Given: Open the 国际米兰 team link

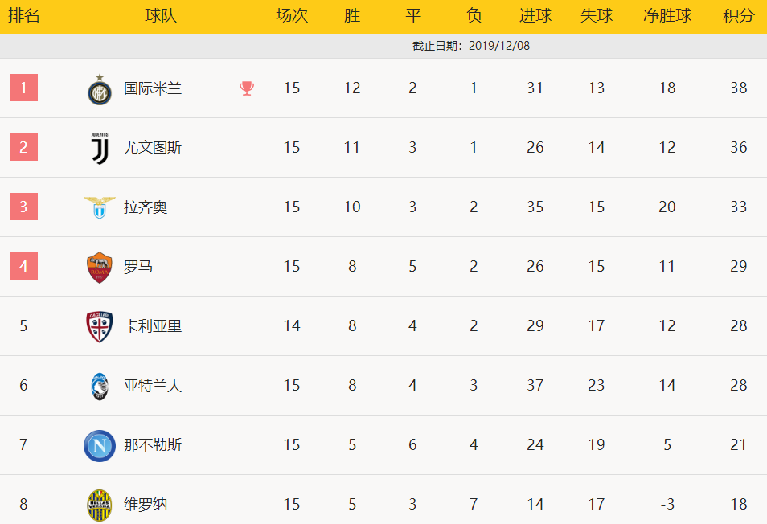Looking at the screenshot, I should coord(153,88).
